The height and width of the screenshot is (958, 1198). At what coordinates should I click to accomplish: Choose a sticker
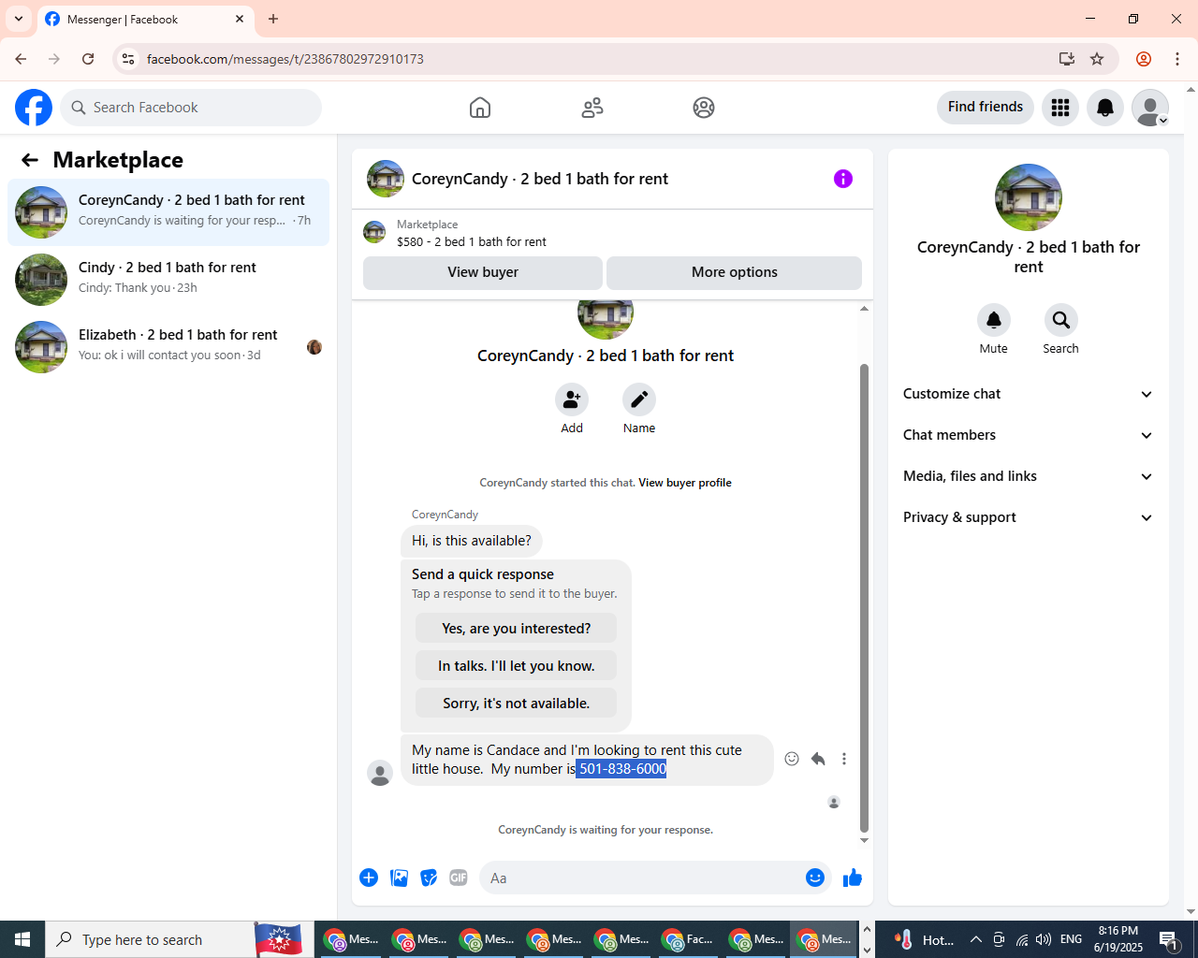[429, 878]
